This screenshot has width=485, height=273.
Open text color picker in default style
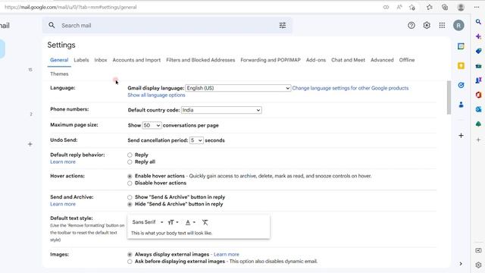pos(190,222)
